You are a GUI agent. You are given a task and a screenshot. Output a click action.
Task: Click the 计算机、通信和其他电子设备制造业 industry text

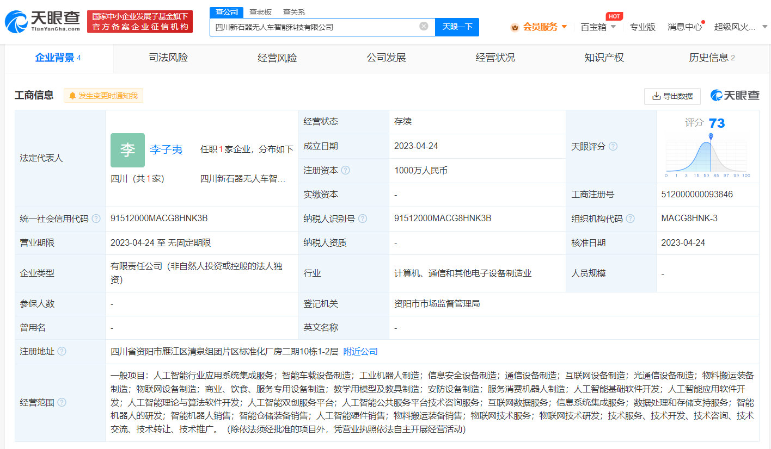click(463, 273)
